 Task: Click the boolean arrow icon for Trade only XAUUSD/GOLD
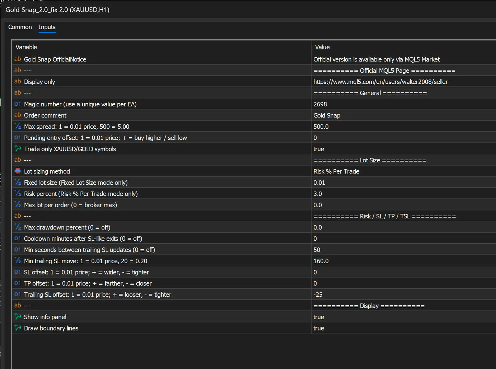click(x=18, y=149)
